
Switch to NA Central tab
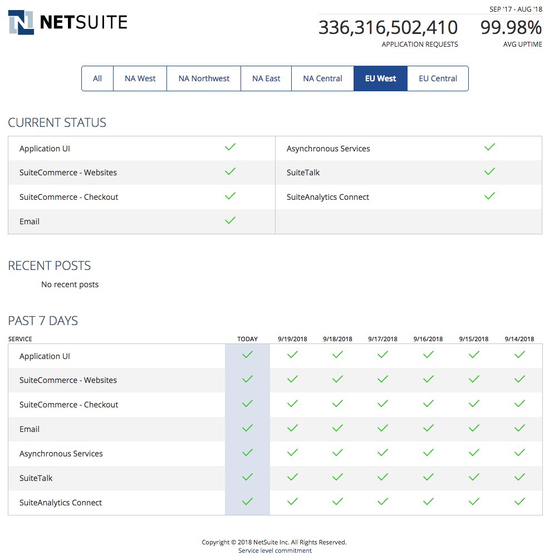pos(322,78)
